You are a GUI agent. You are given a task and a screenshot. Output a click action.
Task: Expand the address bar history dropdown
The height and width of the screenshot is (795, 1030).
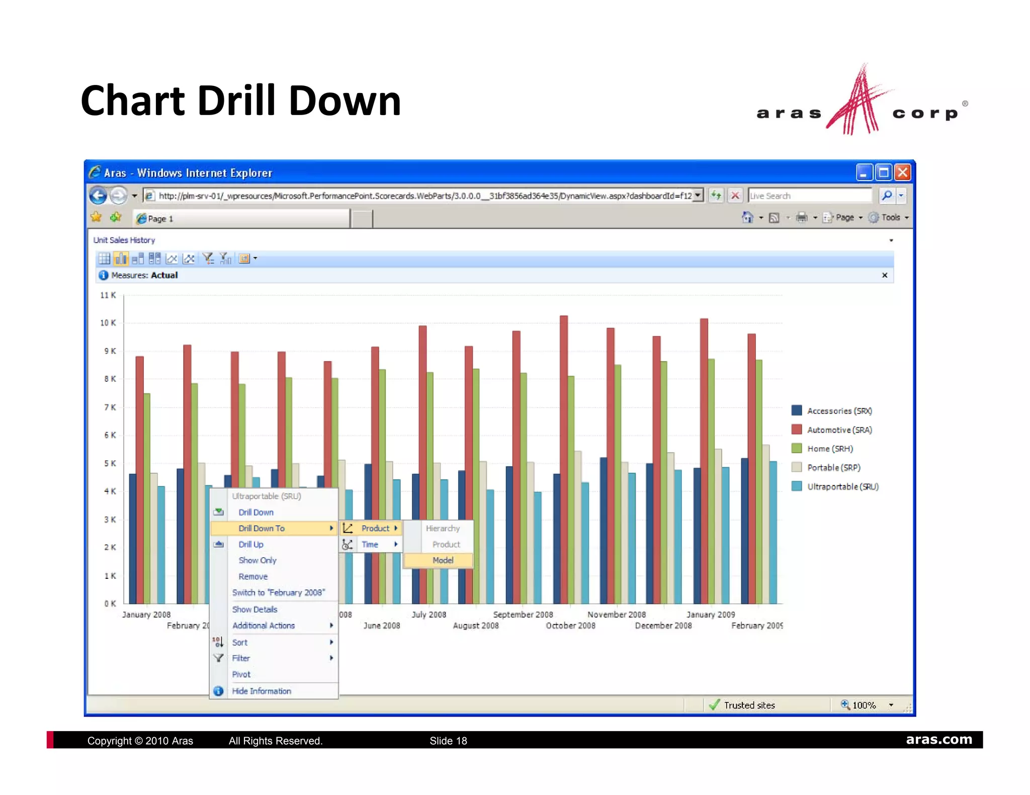[698, 195]
